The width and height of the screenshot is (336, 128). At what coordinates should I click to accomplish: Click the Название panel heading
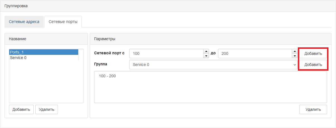click(46, 39)
